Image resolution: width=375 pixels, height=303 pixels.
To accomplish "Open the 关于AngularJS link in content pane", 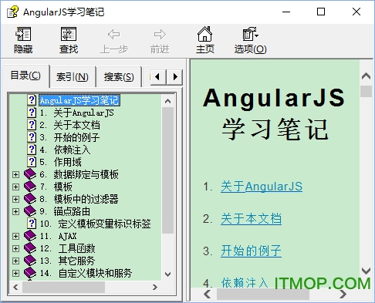I will tap(262, 187).
